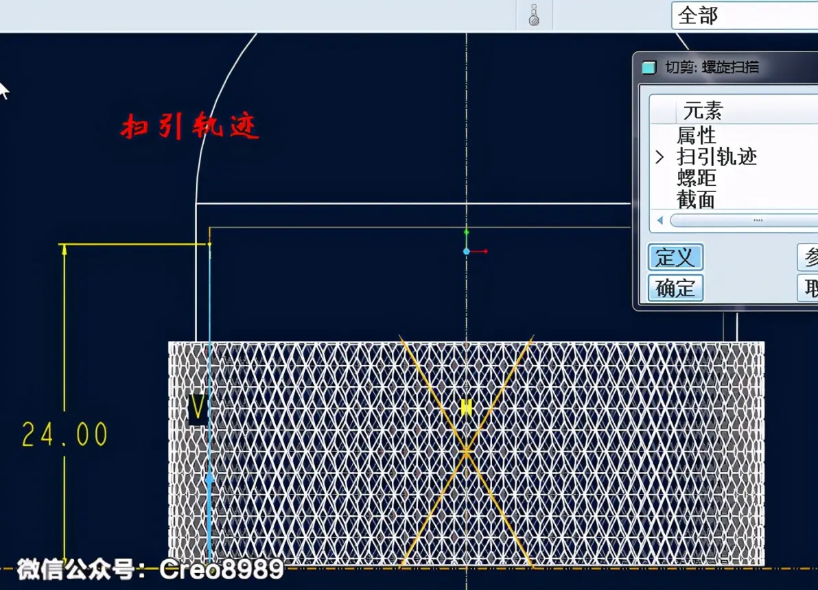Click the 定义 button
Image resolution: width=818 pixels, height=590 pixels.
675,257
